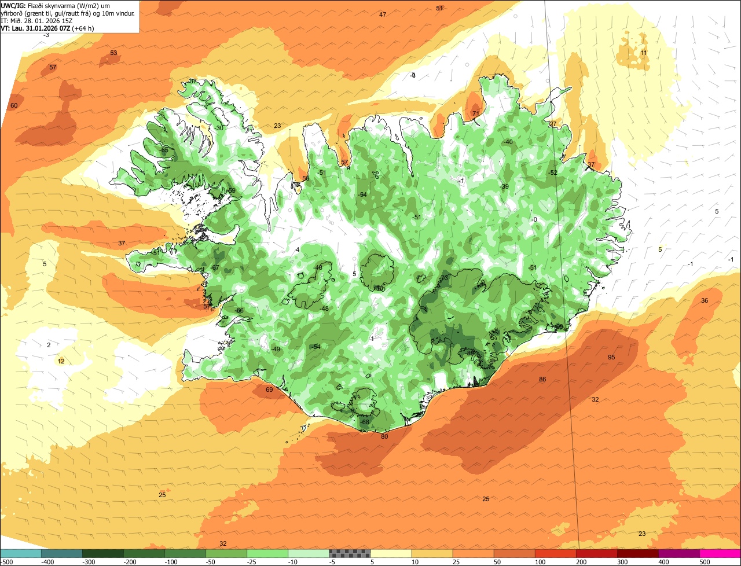Click the title line 'UWC/IG: Flæði skynvarma (W/m2) um'

[56, 5]
